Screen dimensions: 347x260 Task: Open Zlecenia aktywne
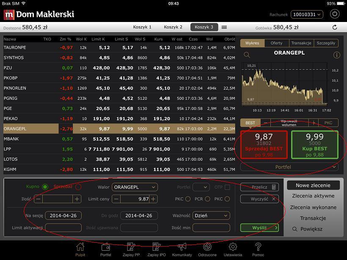[x=313, y=196]
